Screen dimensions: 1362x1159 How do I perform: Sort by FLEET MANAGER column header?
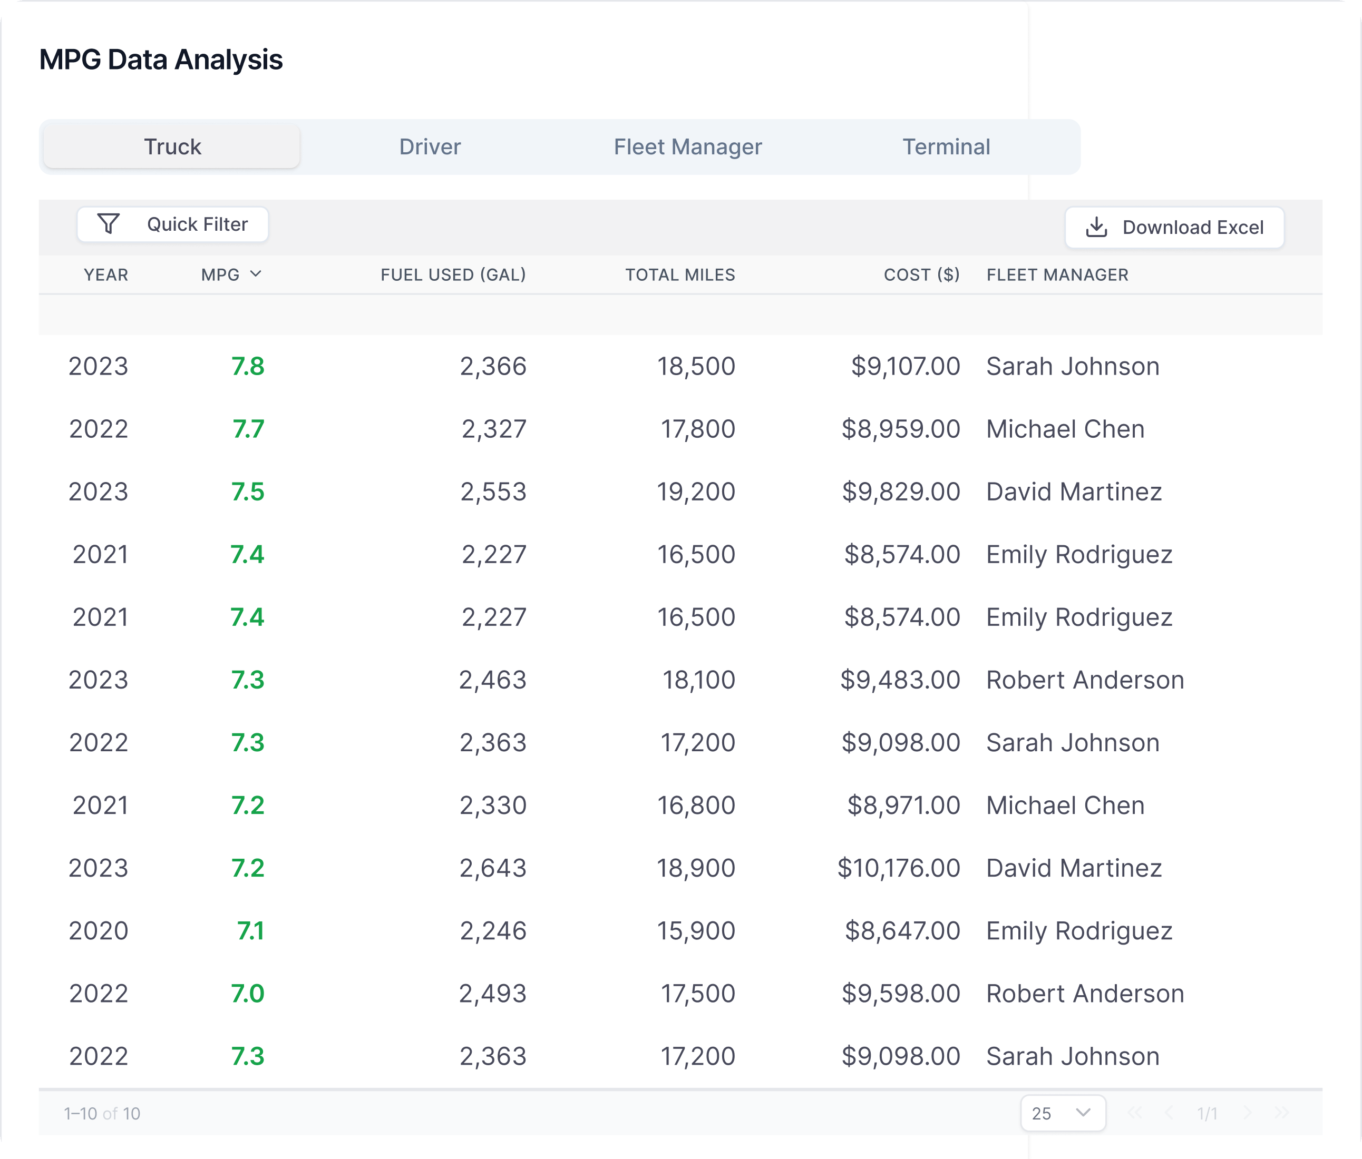coord(1057,274)
